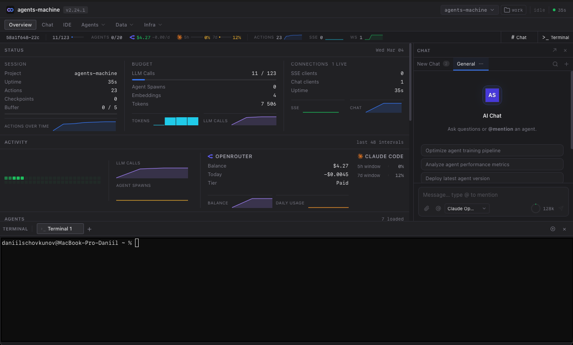Viewport: 573px width, 345px height.
Task: Open the General chat options via ellipsis
Action: [482, 64]
